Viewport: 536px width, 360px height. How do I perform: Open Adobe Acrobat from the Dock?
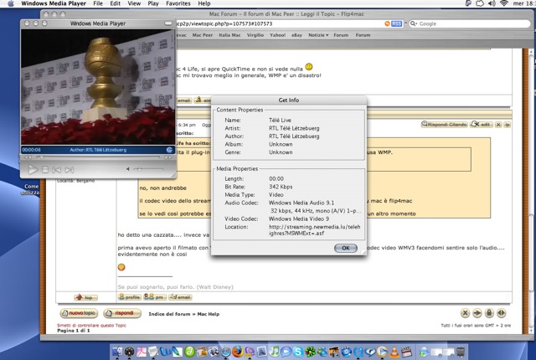coord(142,352)
